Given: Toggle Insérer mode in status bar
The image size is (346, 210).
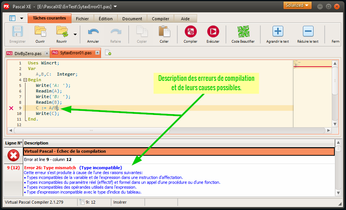Looking at the screenshot, I should (x=120, y=202).
